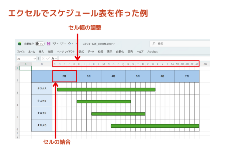Open the Acrobat tab
The height and width of the screenshot is (154, 225).
coord(152,52)
